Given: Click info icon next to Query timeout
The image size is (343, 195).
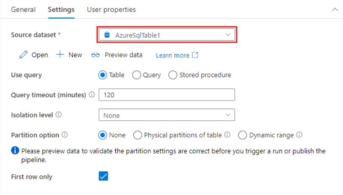Looking at the screenshot, I should click(92, 94).
